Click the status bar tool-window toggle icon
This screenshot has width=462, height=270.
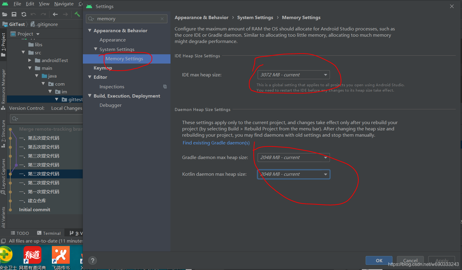[x=3, y=241]
